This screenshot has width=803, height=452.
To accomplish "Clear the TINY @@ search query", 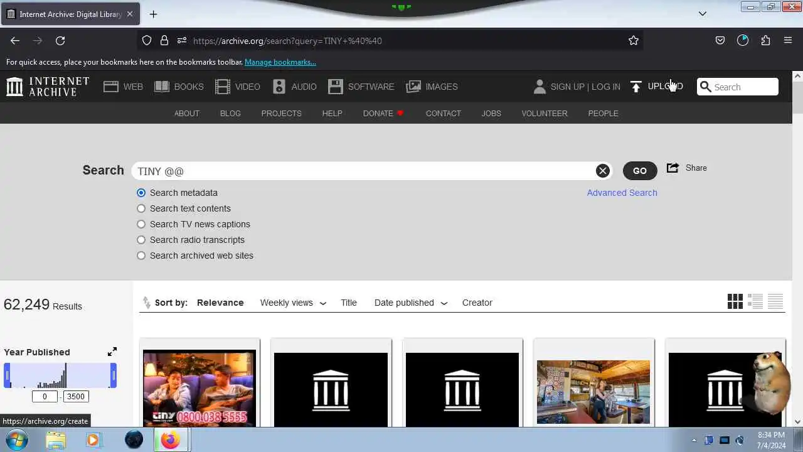I will tap(602, 171).
